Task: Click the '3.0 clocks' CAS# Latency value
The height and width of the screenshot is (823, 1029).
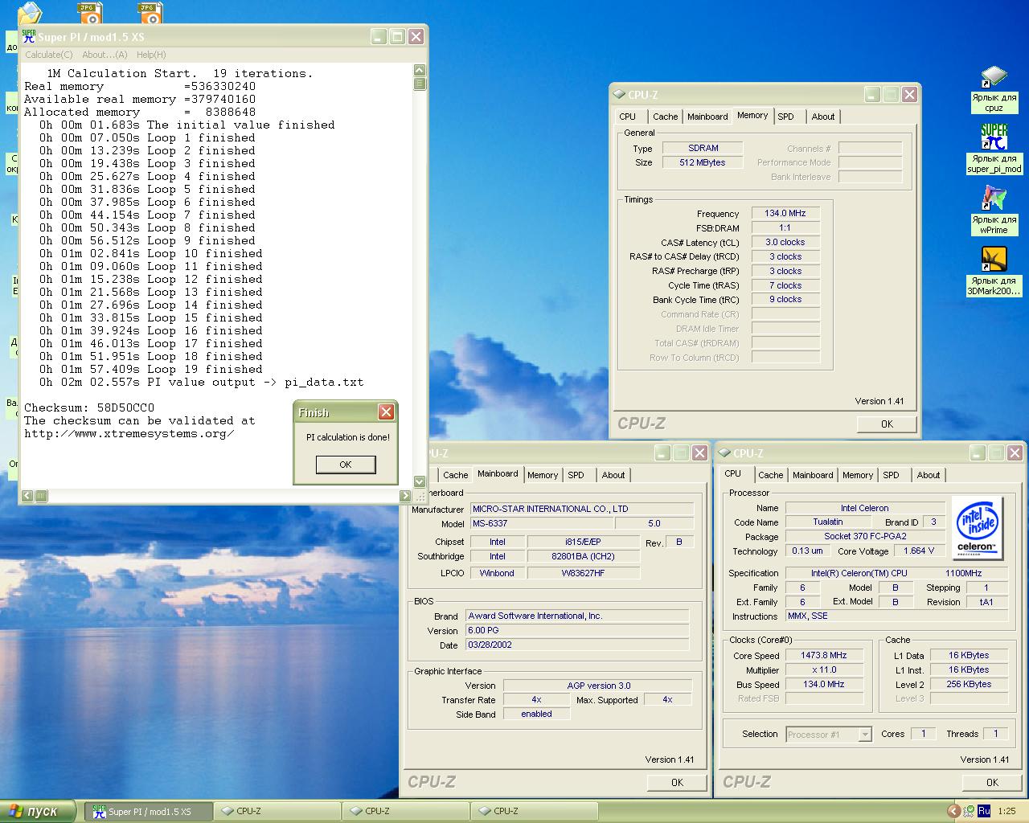Action: 785,242
